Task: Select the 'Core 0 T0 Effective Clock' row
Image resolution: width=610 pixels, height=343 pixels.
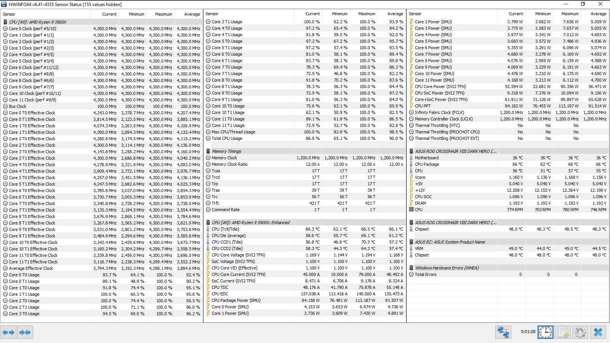Action: (102, 113)
